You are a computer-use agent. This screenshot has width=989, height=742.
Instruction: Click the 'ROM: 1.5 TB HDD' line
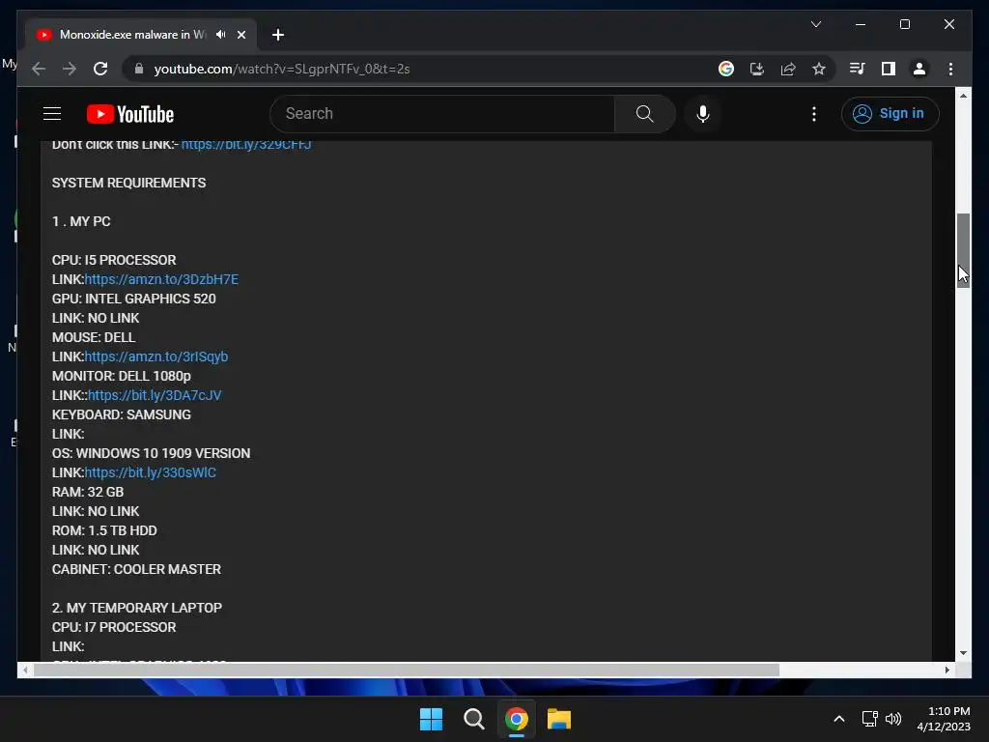(x=104, y=530)
